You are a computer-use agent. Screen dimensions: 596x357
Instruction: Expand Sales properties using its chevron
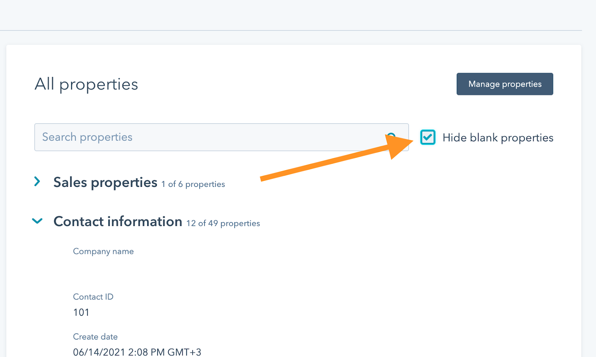coord(37,182)
